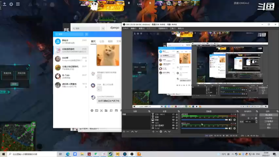Click the Stop Streaming button in OBS controls
This screenshot has height=157, width=279.
(x=269, y=115)
